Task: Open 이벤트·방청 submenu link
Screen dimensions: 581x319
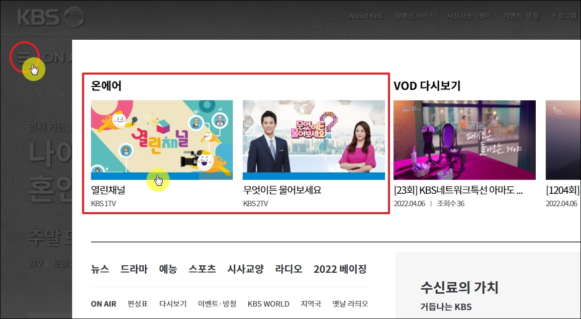Action: click(217, 304)
